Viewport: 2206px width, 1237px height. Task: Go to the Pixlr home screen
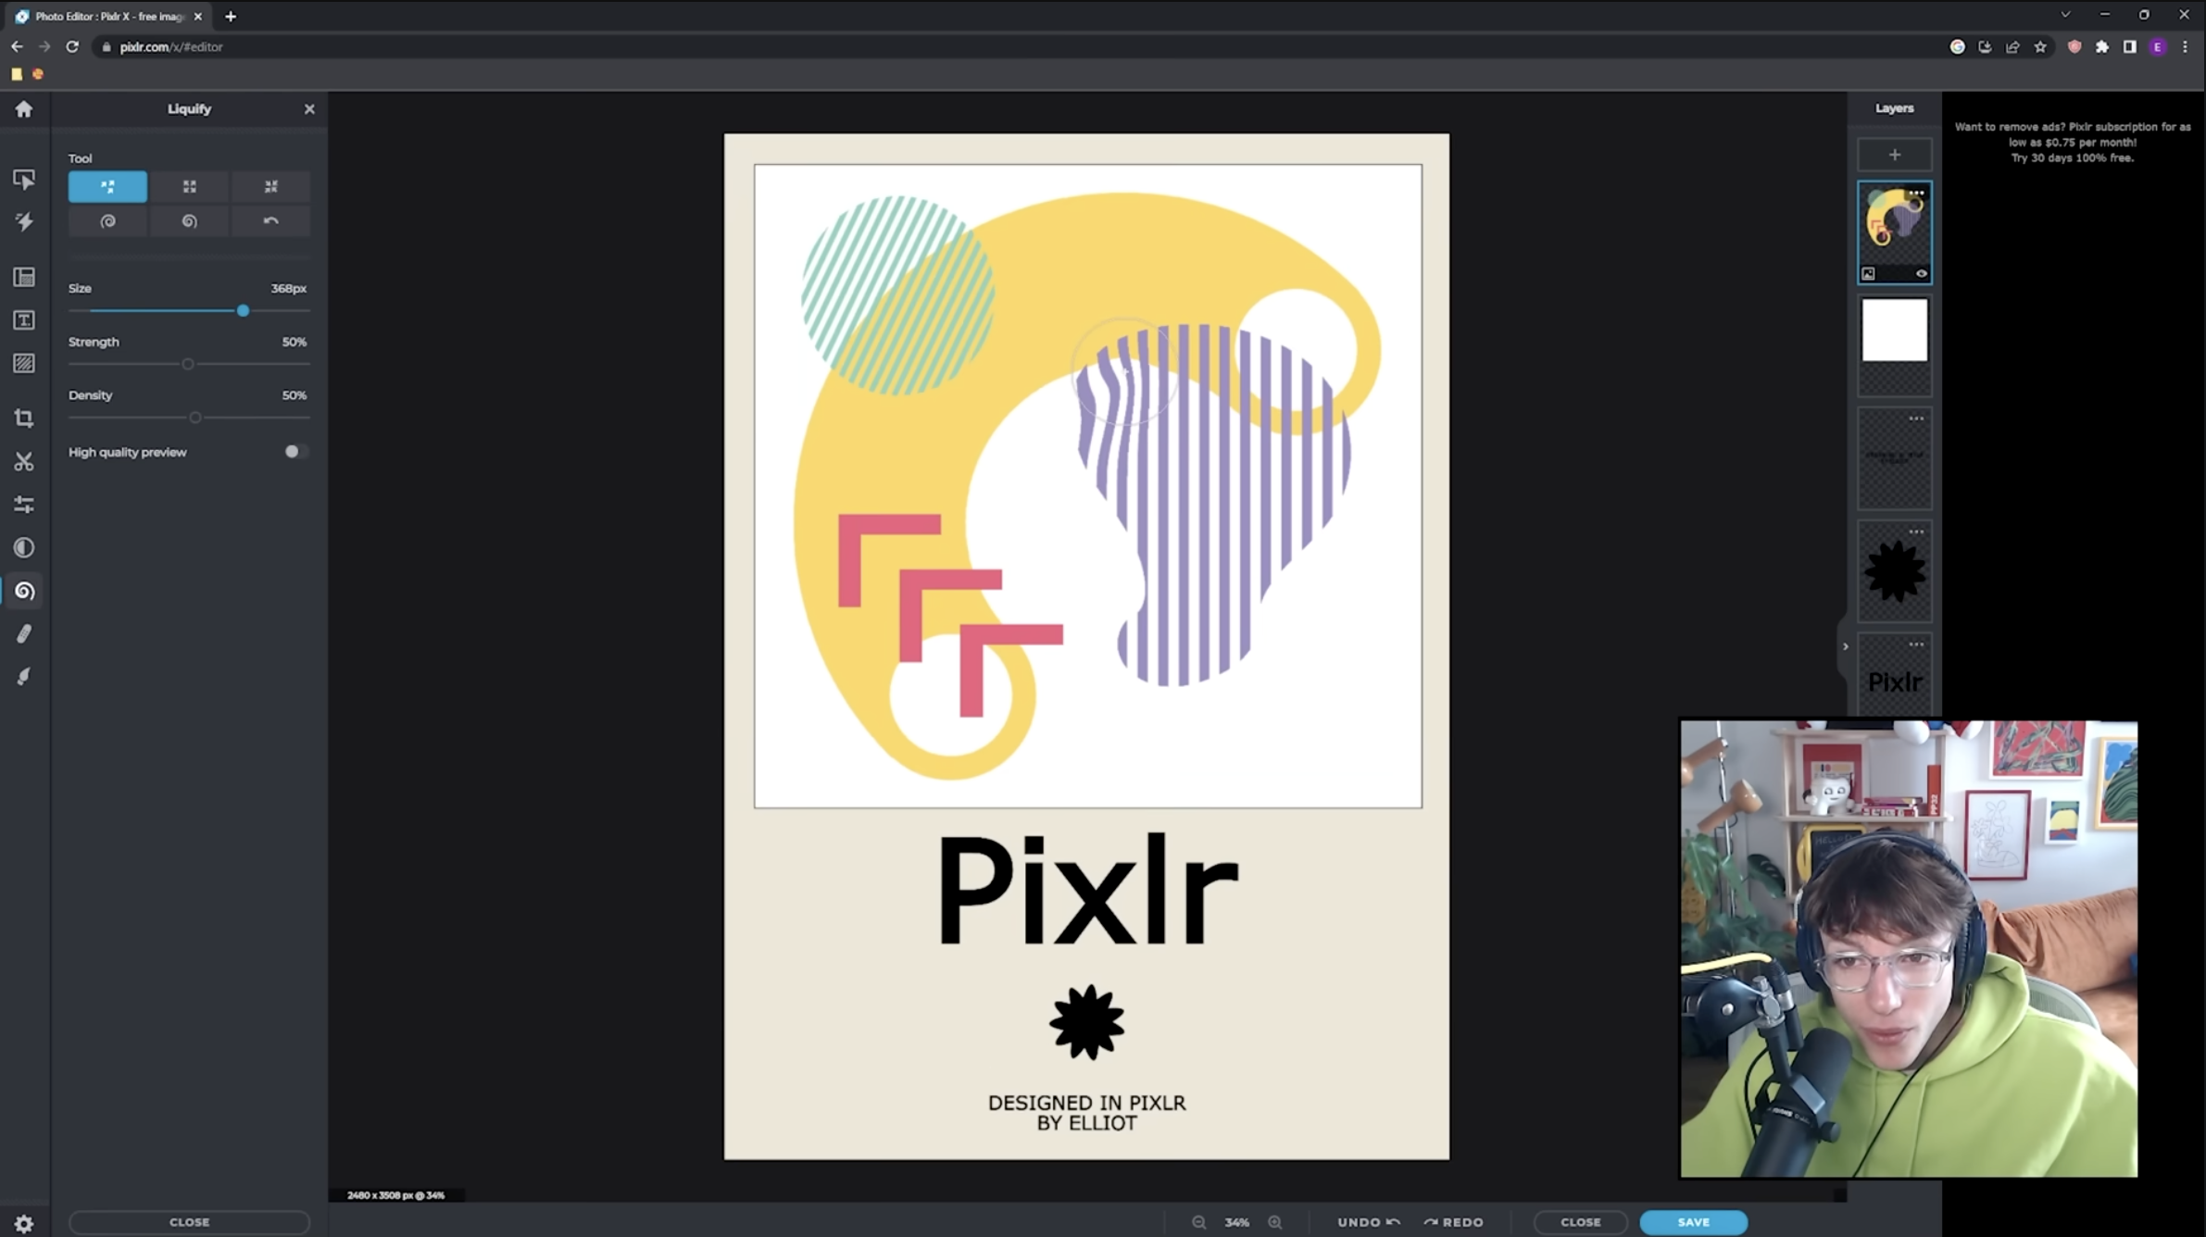click(24, 109)
